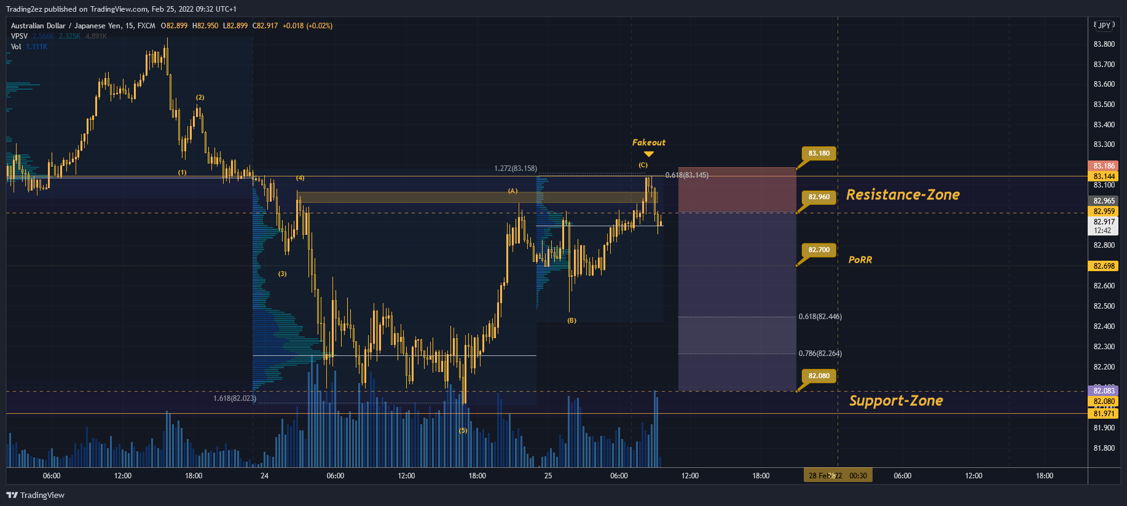This screenshot has width=1127, height=506.
Task: Click the 82.700 price callout tag
Action: pos(819,250)
